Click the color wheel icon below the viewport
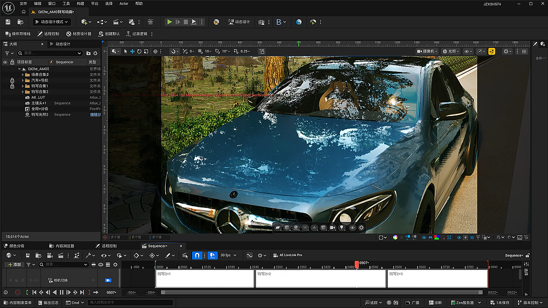Image resolution: width=548 pixels, height=308 pixels. tap(395, 237)
